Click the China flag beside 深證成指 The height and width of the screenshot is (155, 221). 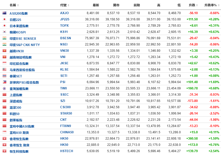(x=4, y=101)
